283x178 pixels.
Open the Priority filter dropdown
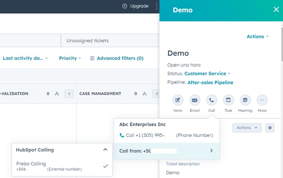[x=70, y=58]
